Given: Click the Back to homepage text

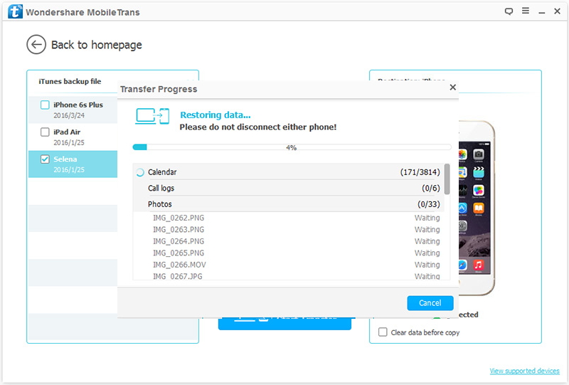Looking at the screenshot, I should point(97,45).
